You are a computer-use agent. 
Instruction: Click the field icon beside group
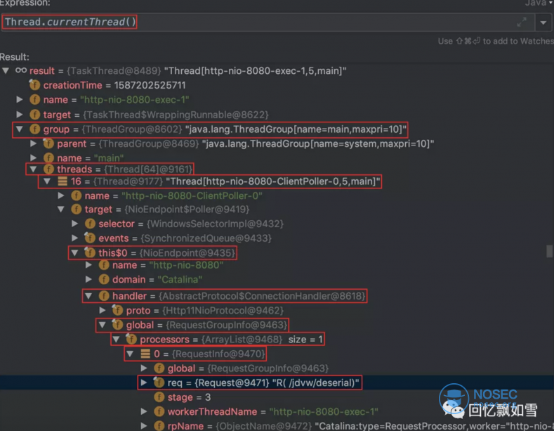[x=34, y=129]
